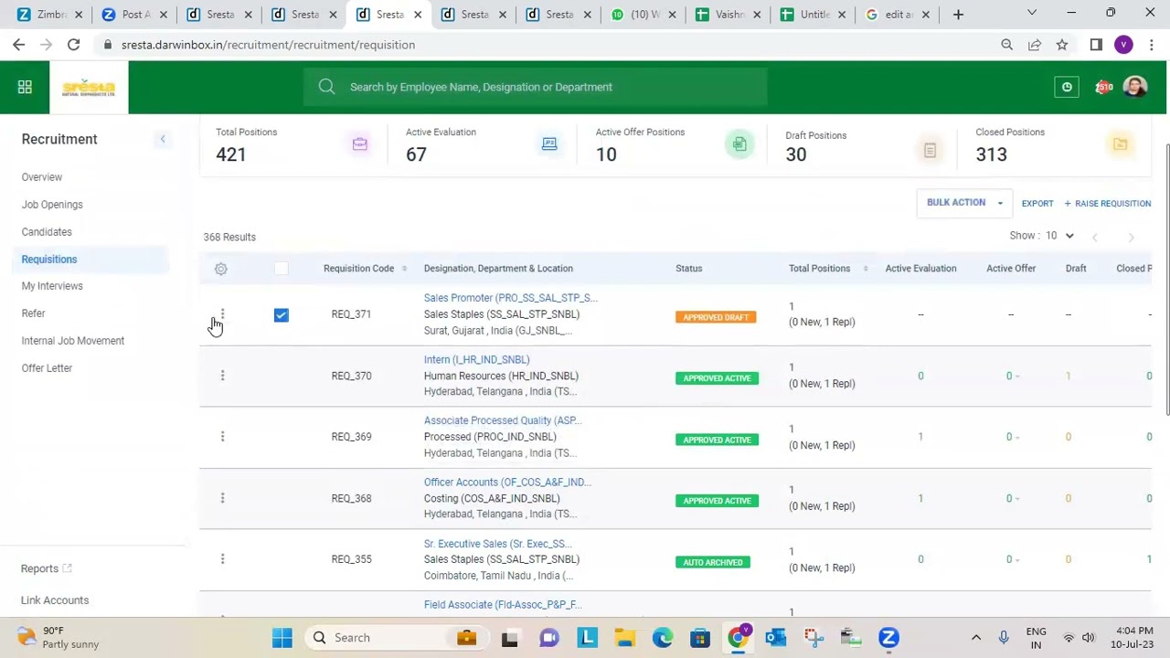This screenshot has width=1170, height=658.
Task: Open row actions menu for REQ_368
Action: point(222,498)
